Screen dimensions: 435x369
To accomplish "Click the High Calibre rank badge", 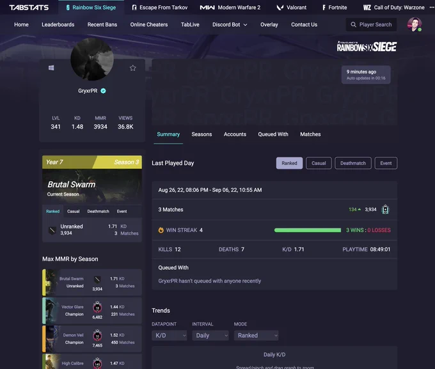I will coord(97,363).
